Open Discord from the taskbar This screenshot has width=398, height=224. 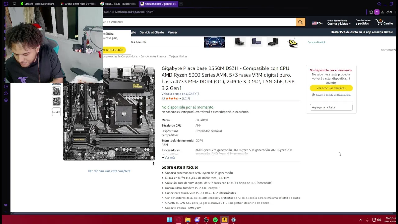click(x=197, y=220)
